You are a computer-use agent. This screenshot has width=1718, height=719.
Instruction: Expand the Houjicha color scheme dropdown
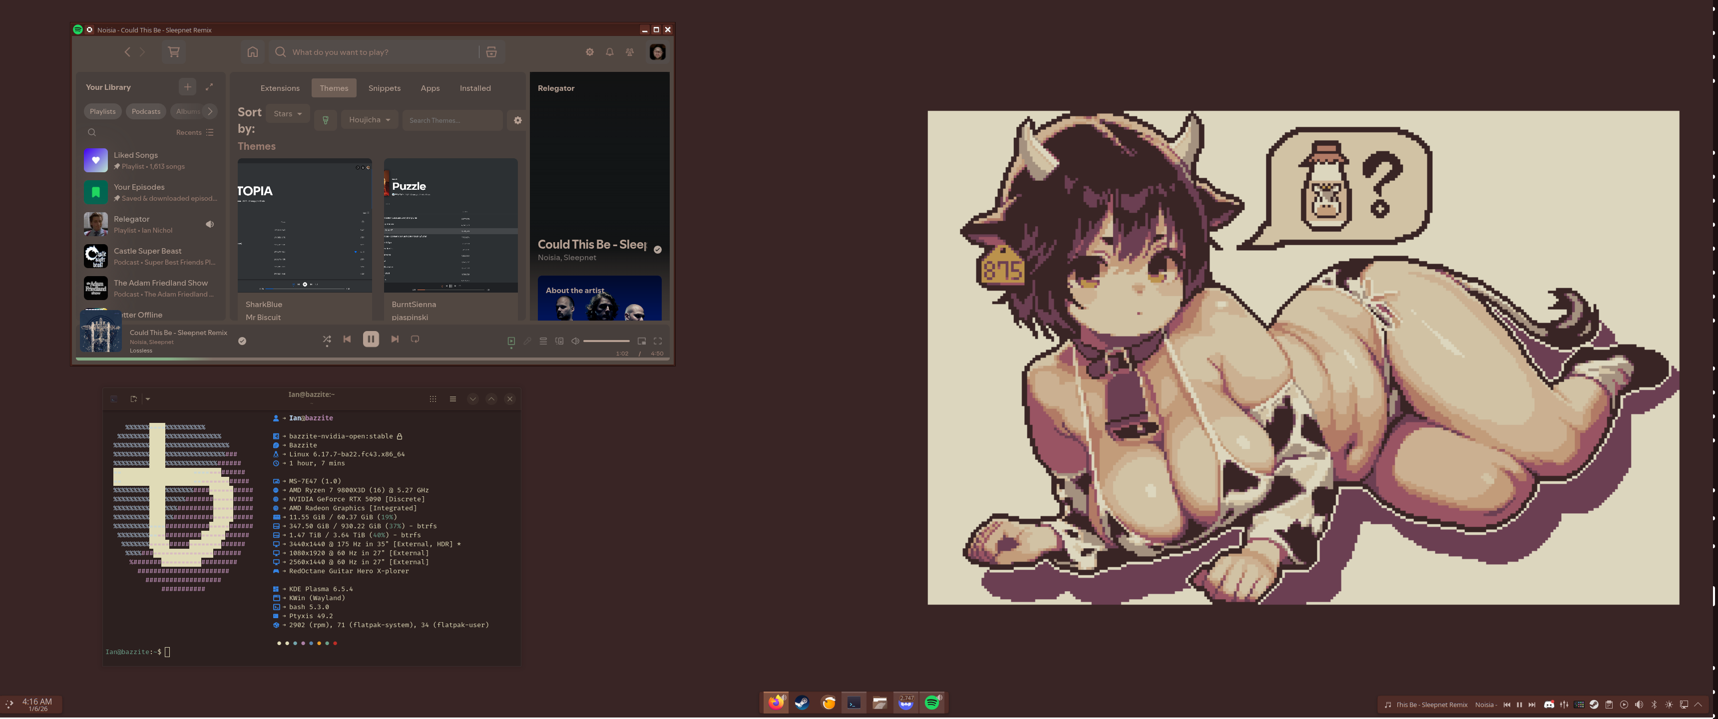tap(370, 120)
